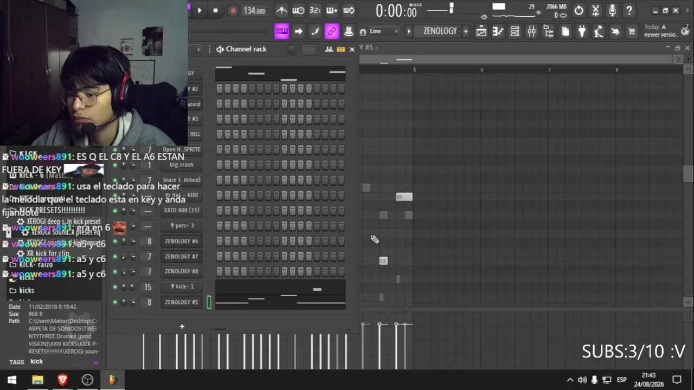Select the ZENOLOGY #4 channel button

tap(182, 241)
